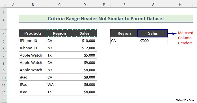Click the dataset 'Region' header in column C
197x103 pixels.
point(59,33)
